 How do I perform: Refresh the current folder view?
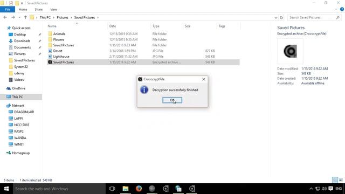click(281, 18)
